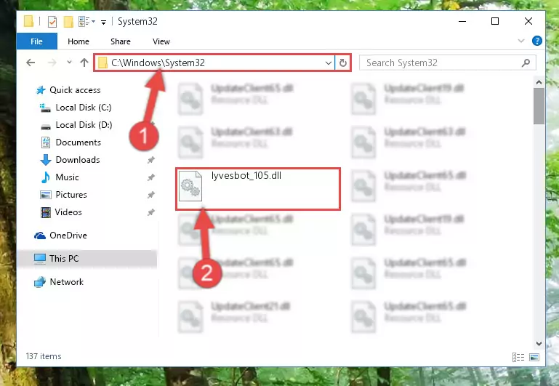Viewport: 559px width, 386px height.
Task: Open the Help question mark icon
Action: [x=537, y=41]
